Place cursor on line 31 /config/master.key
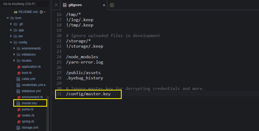 pyautogui.click(x=88, y=94)
